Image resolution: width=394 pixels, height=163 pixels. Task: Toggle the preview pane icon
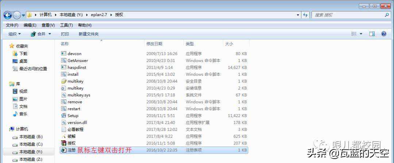coord(372,34)
